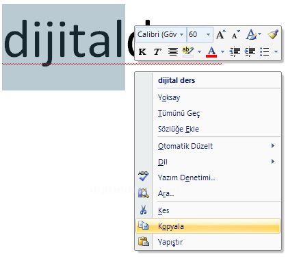This screenshot has width=288, height=257.
Task: Click the spelling check ABC icon
Action: 144,176
